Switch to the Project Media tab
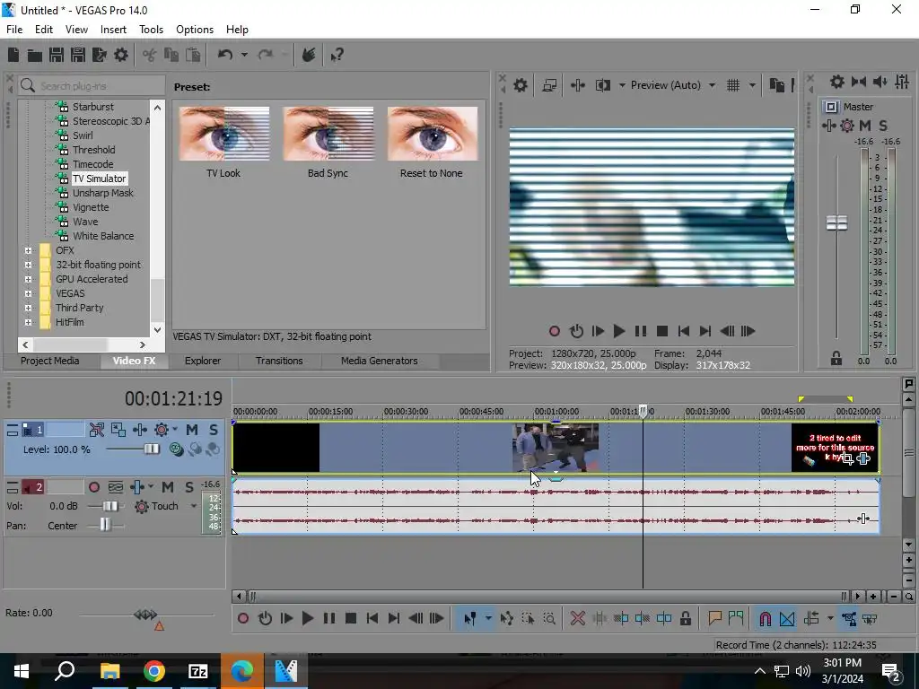This screenshot has width=919, height=689. [x=50, y=361]
